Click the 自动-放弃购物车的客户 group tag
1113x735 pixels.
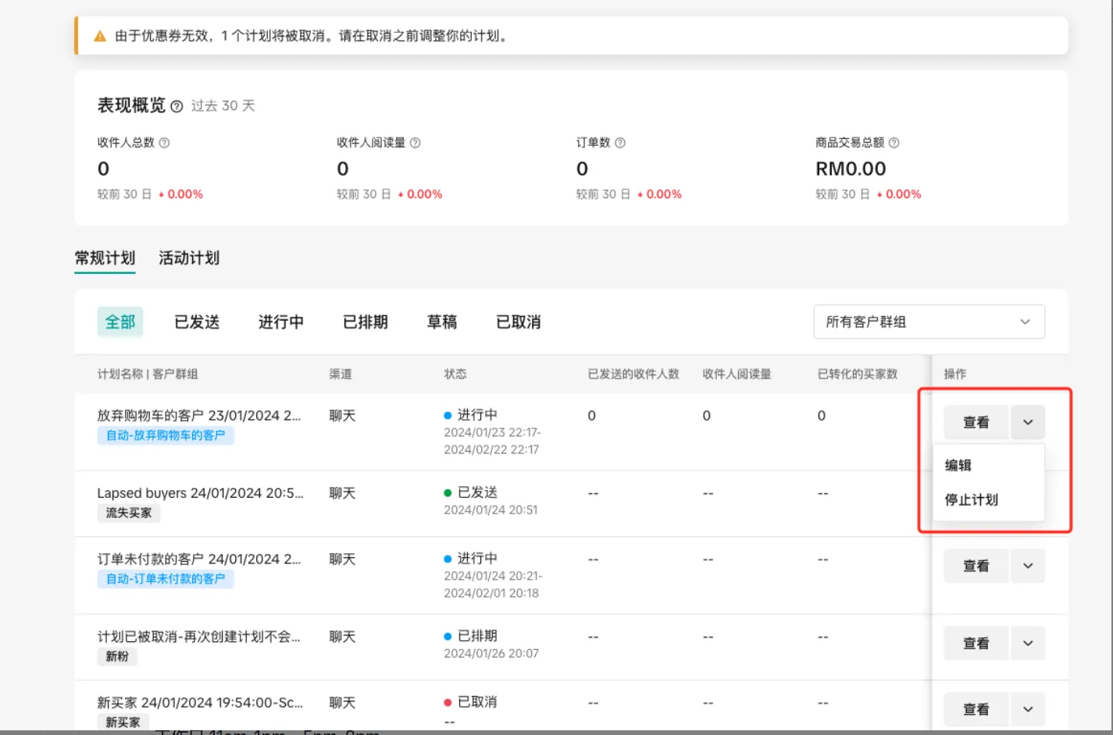(166, 435)
